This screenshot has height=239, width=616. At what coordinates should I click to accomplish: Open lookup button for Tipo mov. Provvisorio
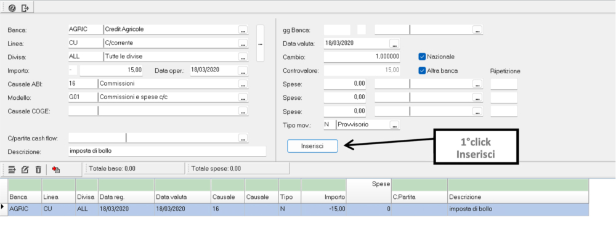coord(395,124)
